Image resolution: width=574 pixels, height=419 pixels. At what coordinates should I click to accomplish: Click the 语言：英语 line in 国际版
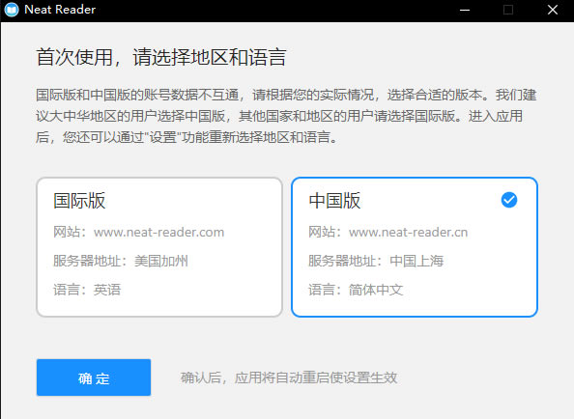pos(87,290)
